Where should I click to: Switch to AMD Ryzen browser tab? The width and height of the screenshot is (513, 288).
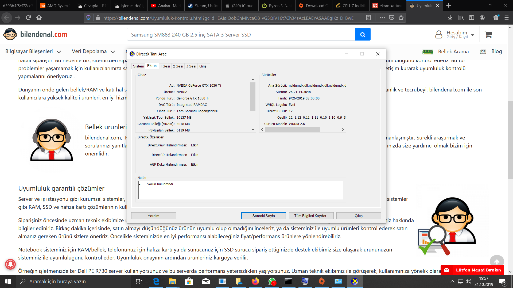coord(55,6)
